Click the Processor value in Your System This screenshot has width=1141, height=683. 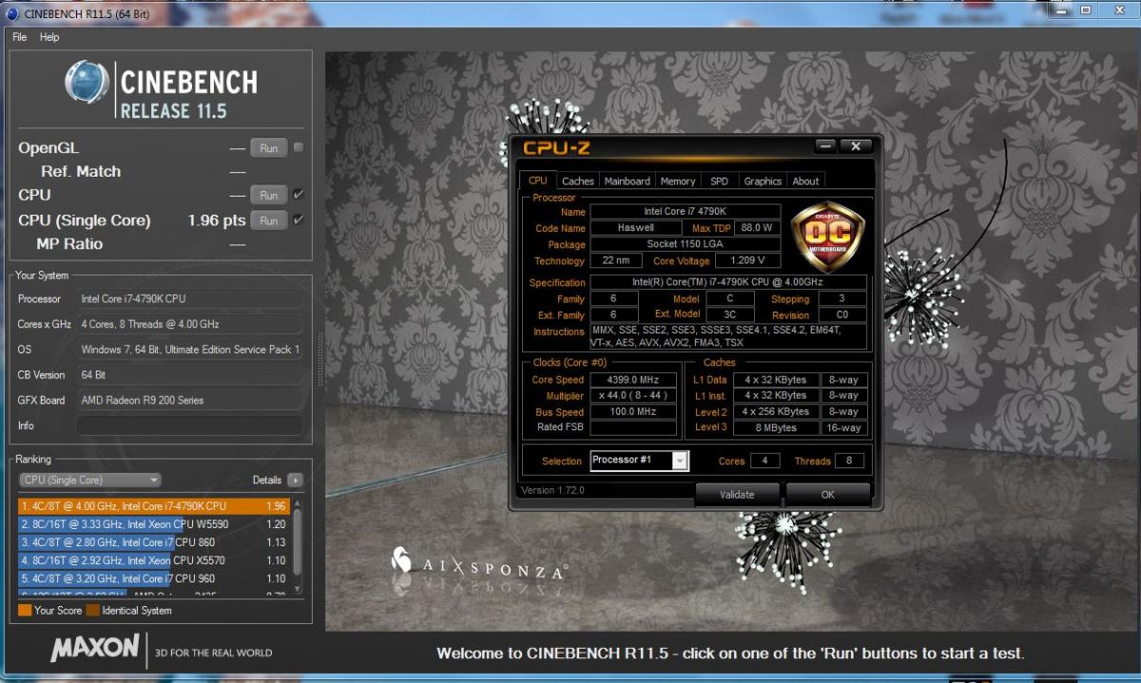pyautogui.click(x=190, y=298)
